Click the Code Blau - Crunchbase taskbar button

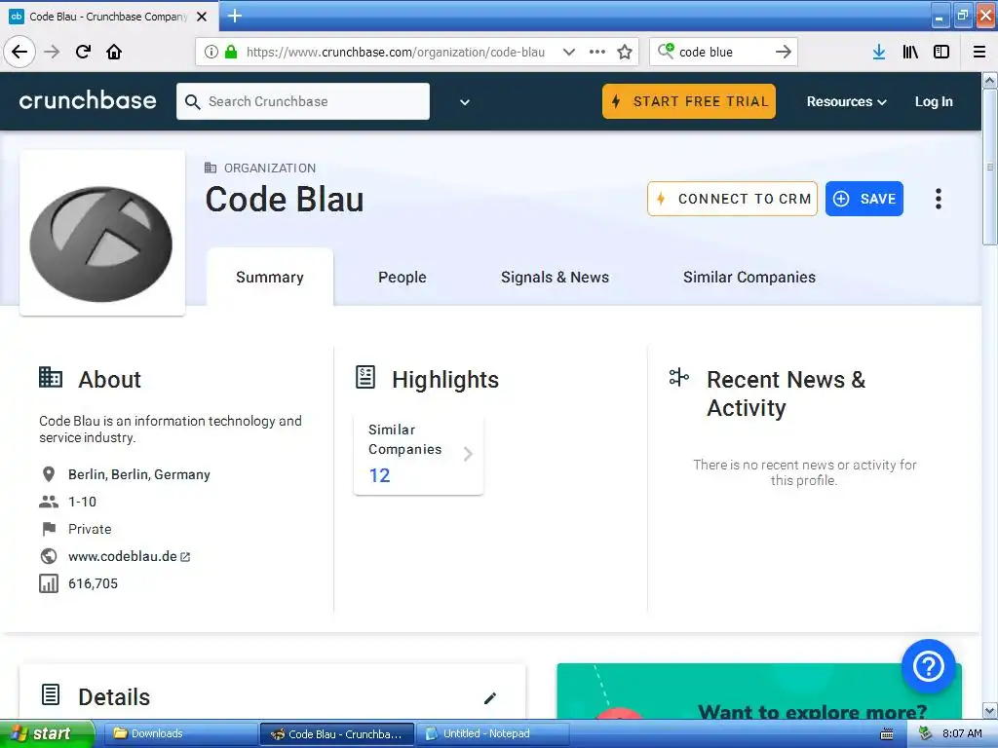pyautogui.click(x=336, y=734)
